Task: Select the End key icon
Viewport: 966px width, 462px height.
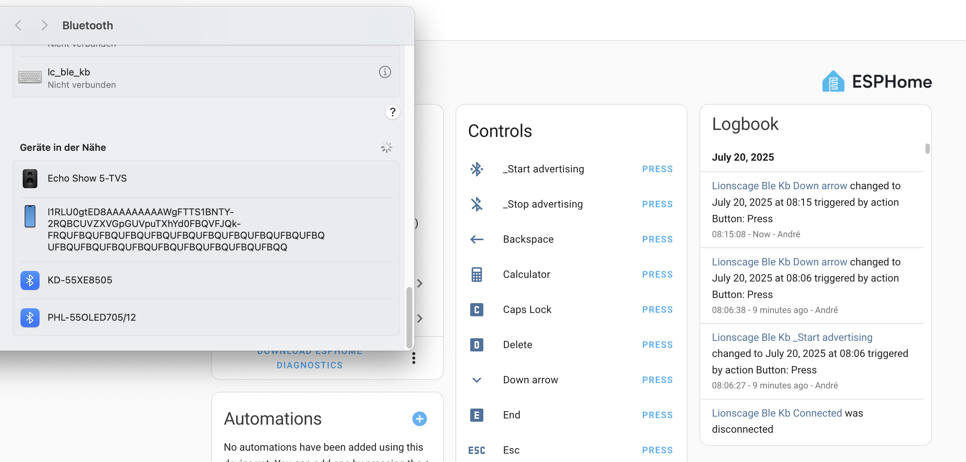Action: [476, 415]
